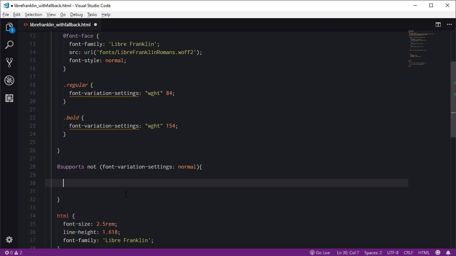Click the .bold selector
The image size is (456, 256).
pos(71,118)
